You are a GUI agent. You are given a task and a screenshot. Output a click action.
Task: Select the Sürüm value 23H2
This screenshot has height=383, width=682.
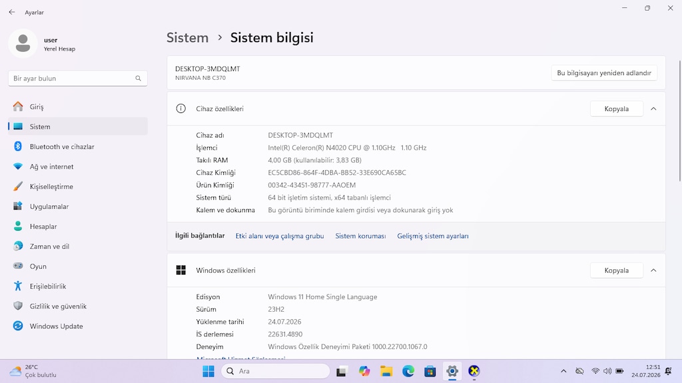coord(276,309)
